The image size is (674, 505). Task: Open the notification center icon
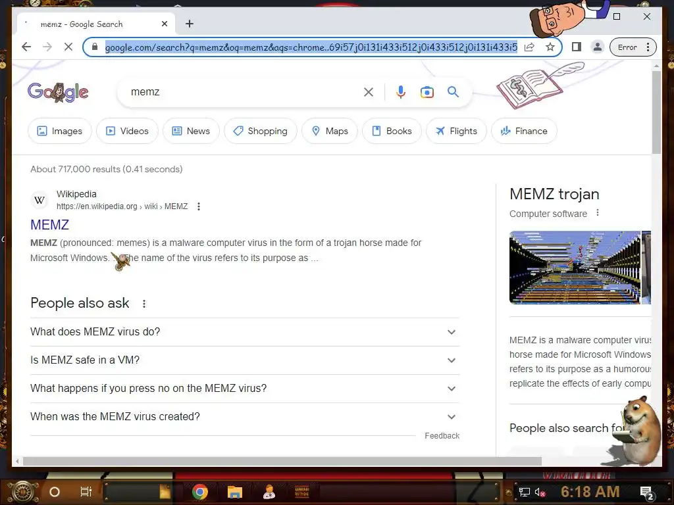647,492
